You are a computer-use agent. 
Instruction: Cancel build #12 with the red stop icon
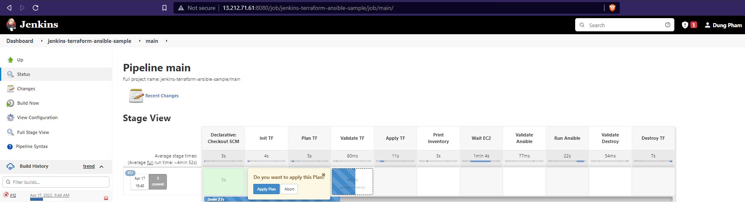click(x=106, y=198)
